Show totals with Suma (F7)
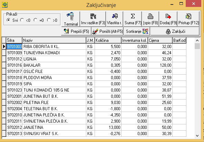This screenshot has width=204, height=142. click(133, 19)
